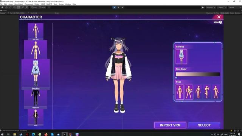
Task: Open the Component menu
Action: click(29, 4)
